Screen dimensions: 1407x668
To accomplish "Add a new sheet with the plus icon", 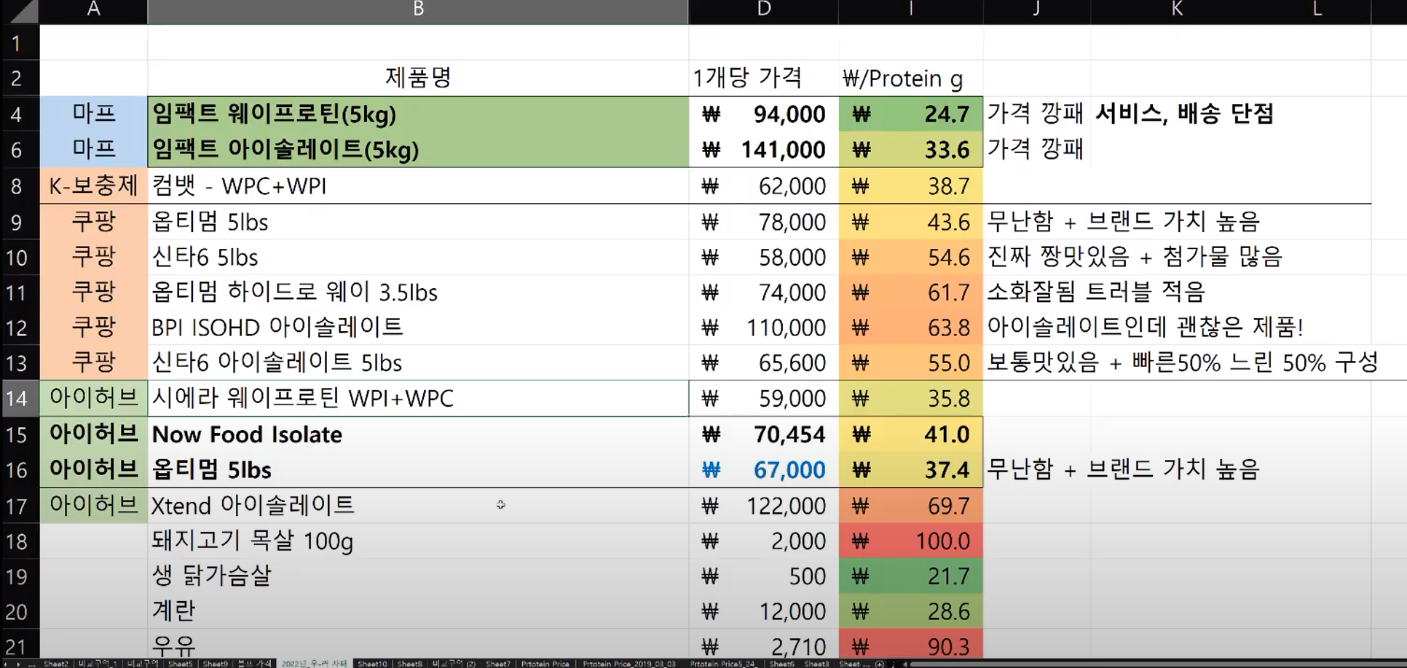I will [x=880, y=664].
